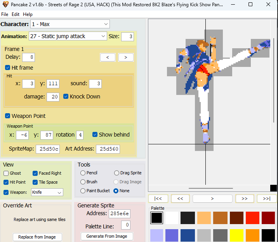Click the previous frame arrow button
This screenshot has width=278, height=242.
click(x=108, y=58)
